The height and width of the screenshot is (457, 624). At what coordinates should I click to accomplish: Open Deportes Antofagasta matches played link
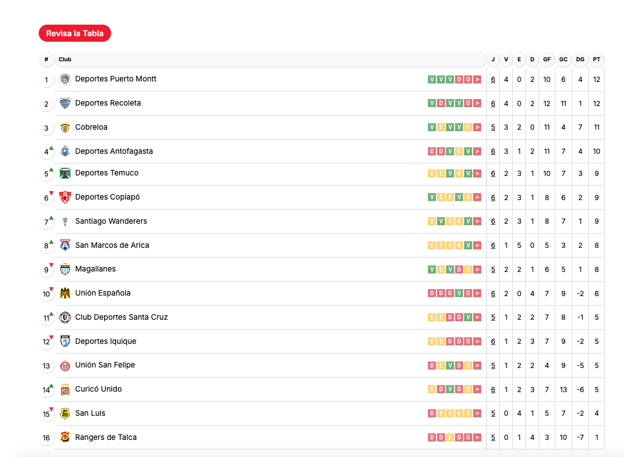493,151
